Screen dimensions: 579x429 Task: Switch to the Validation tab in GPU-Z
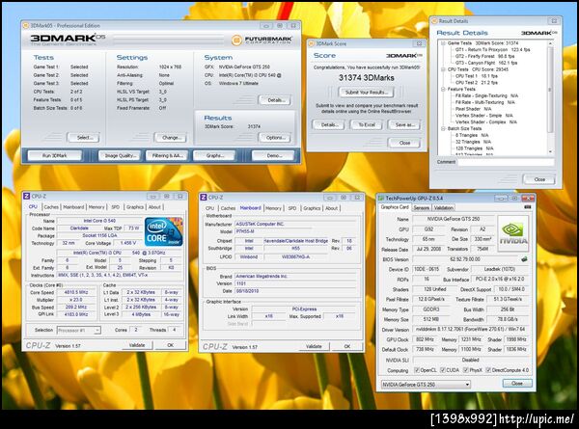click(444, 207)
